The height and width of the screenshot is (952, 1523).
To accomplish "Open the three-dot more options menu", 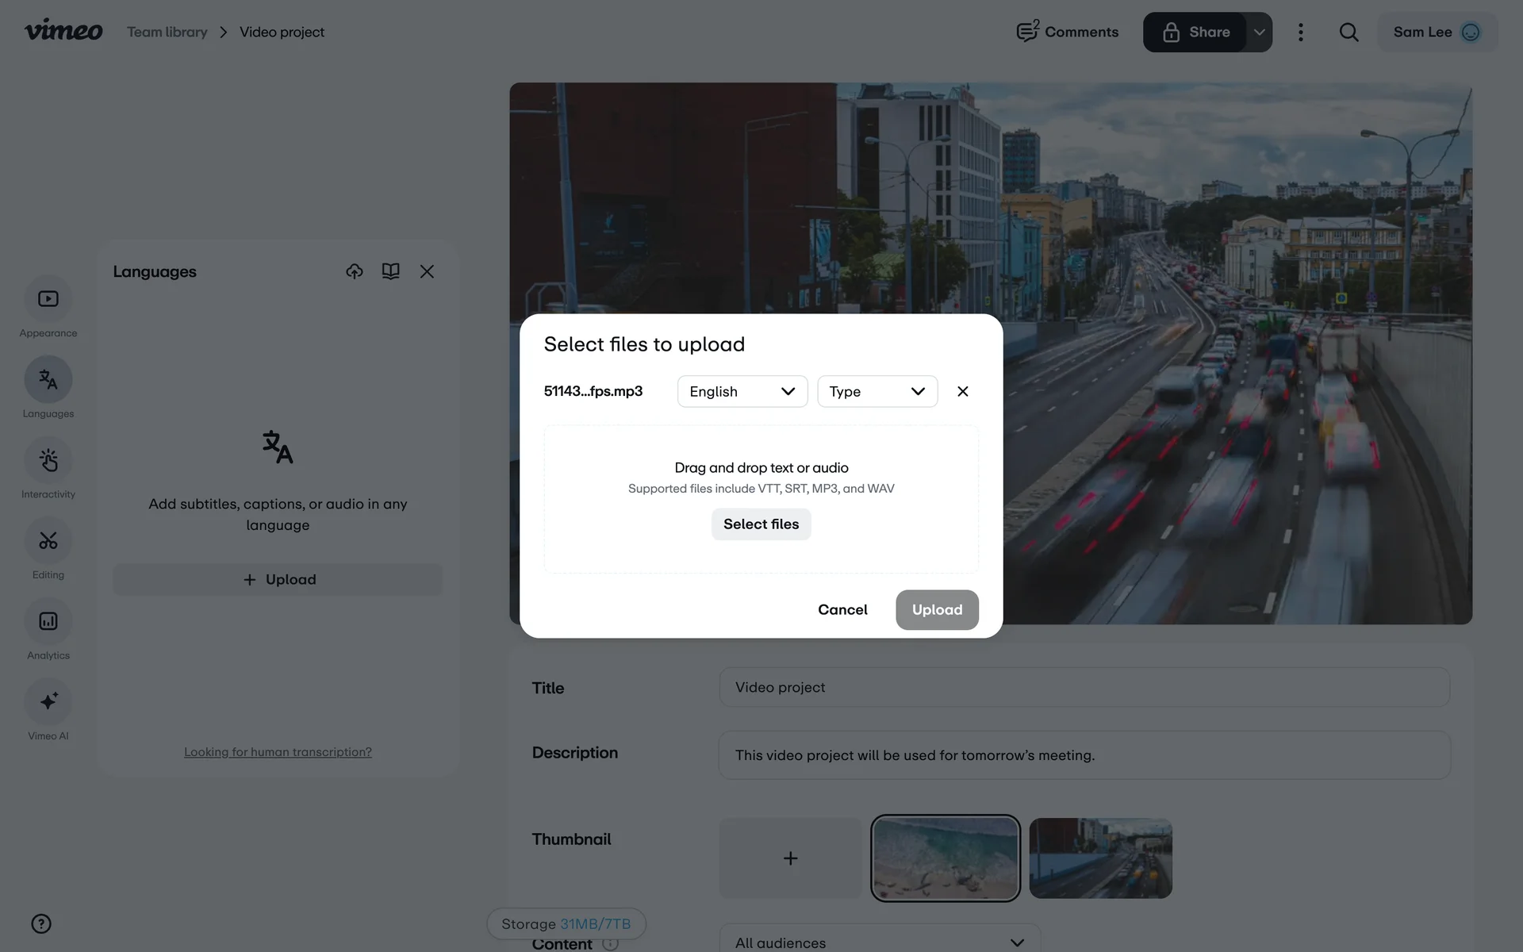I will [x=1300, y=32].
